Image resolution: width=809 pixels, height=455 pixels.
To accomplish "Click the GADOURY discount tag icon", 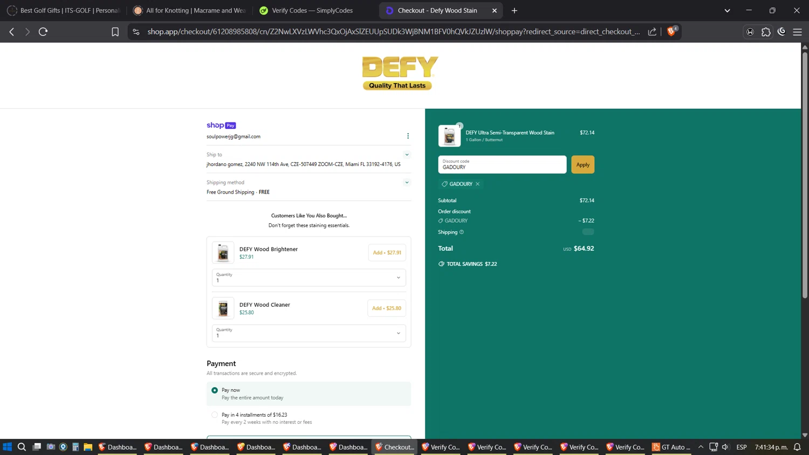I will coord(444,184).
